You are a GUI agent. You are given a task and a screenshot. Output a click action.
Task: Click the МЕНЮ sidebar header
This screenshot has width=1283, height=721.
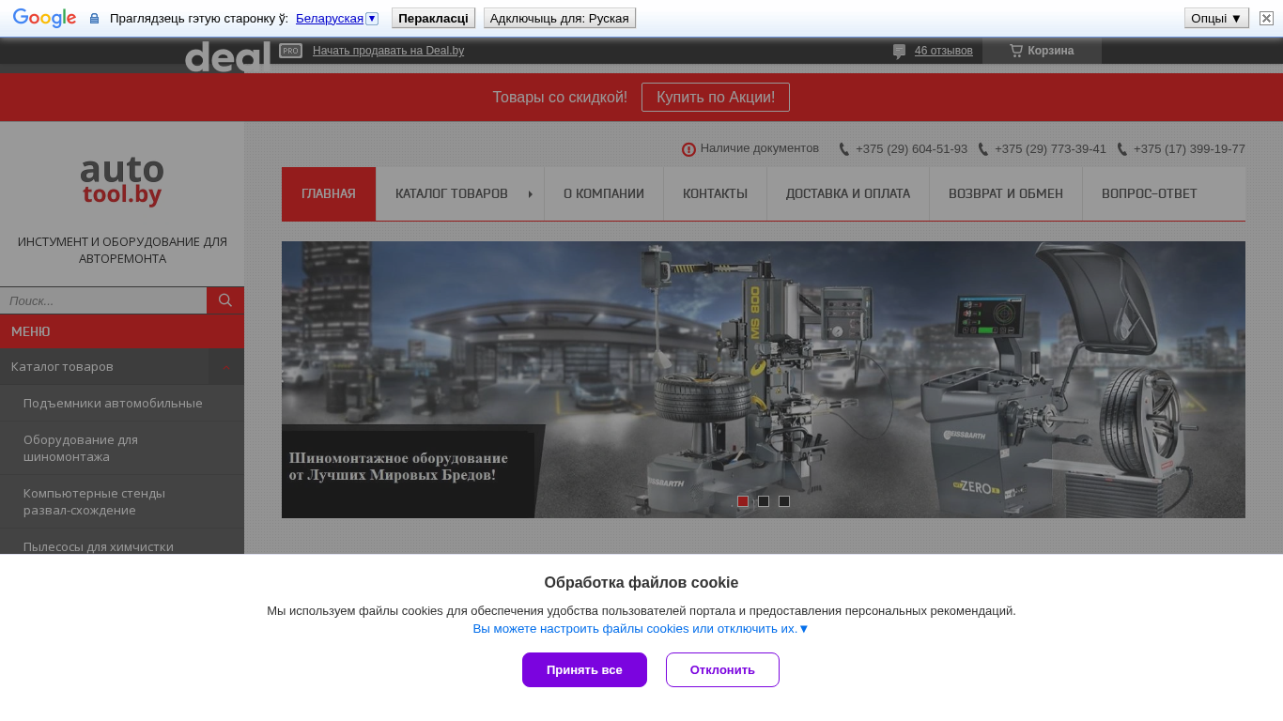point(122,331)
